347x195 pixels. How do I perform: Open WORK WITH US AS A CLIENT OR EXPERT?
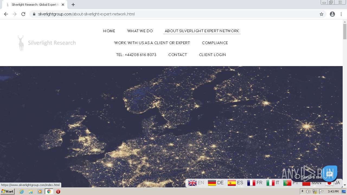click(x=152, y=43)
